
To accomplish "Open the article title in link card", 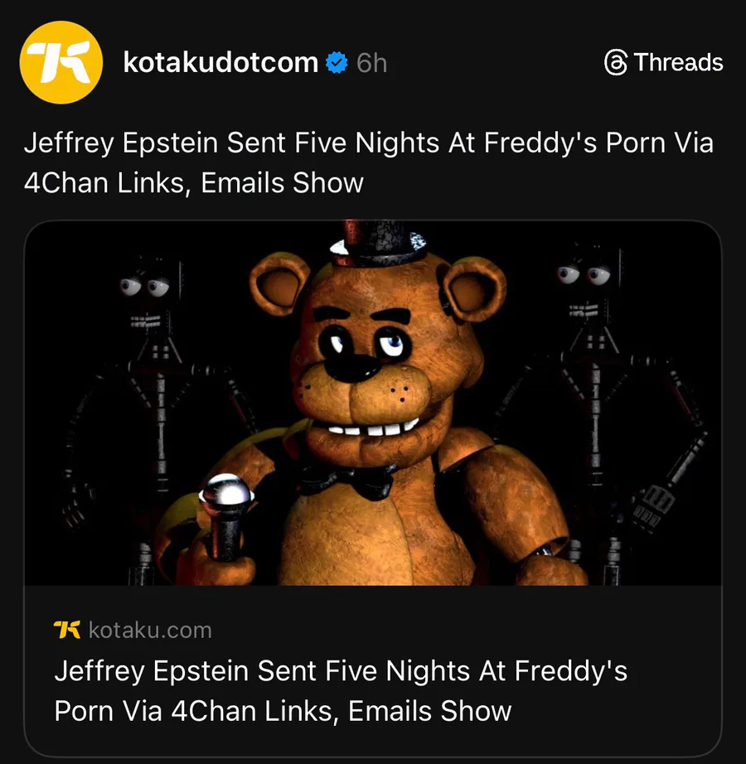I will [340, 689].
